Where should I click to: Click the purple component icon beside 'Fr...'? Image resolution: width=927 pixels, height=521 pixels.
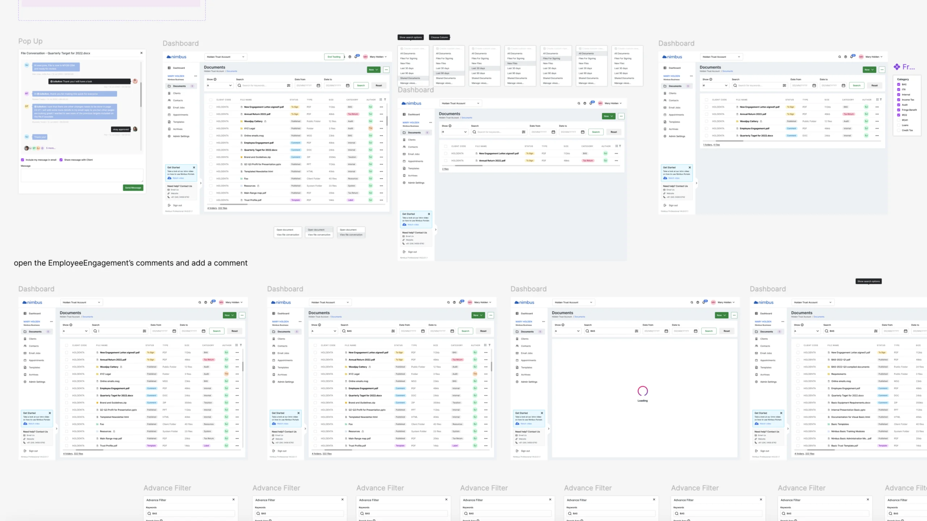pos(897,67)
